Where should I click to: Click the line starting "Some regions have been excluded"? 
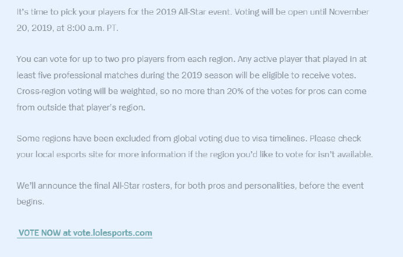tap(189, 138)
